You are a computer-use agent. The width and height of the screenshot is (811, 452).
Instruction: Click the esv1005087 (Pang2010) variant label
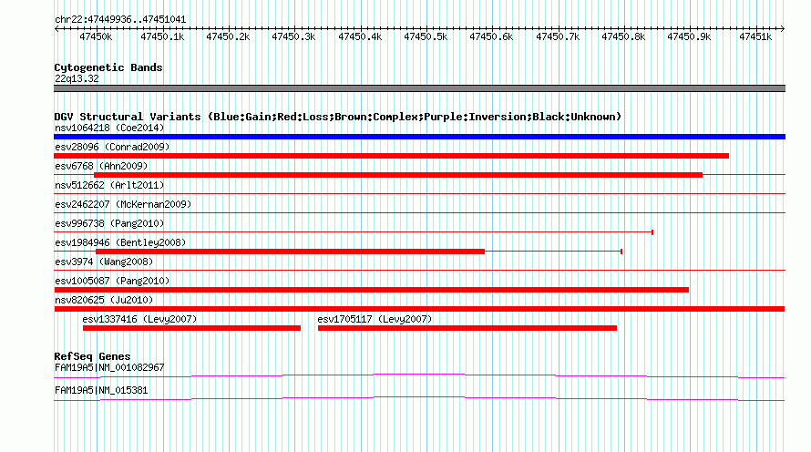[112, 281]
